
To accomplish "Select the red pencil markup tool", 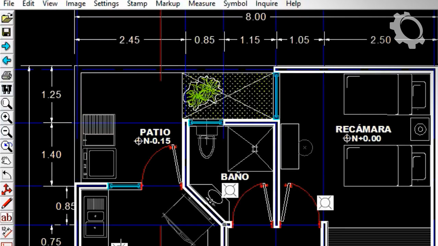I will (7, 203).
